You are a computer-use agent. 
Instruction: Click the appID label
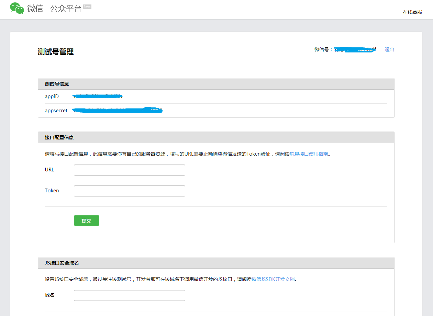coord(52,97)
